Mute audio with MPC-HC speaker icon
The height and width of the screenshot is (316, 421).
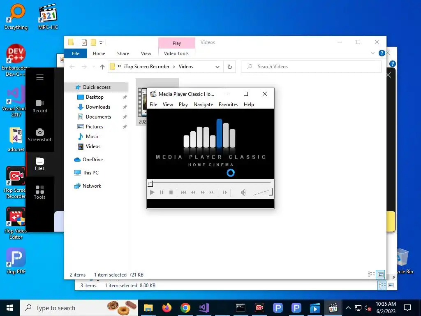click(x=243, y=193)
